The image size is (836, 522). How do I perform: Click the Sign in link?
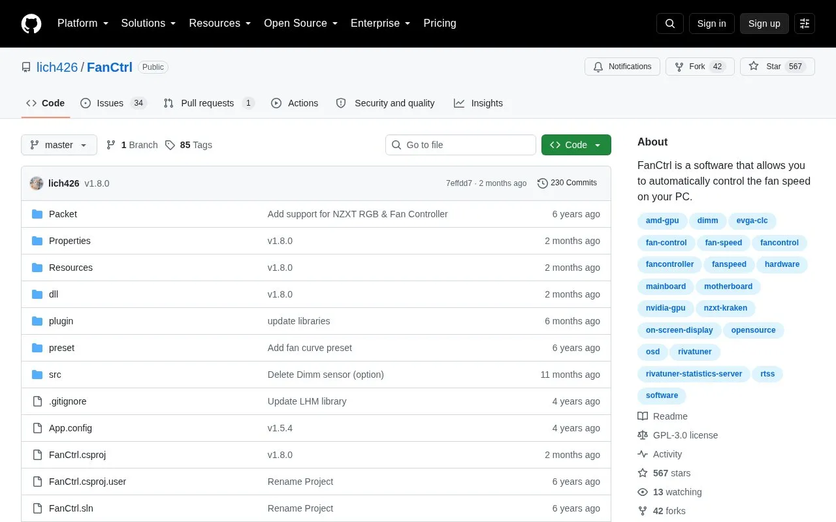tap(711, 23)
